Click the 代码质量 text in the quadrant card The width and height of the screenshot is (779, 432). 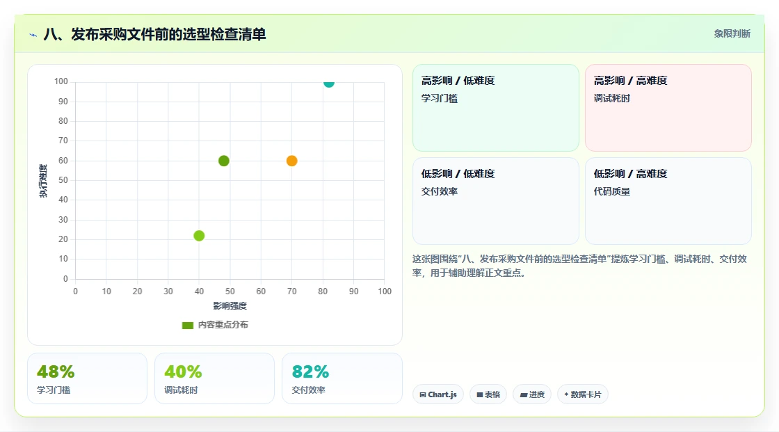(x=611, y=191)
